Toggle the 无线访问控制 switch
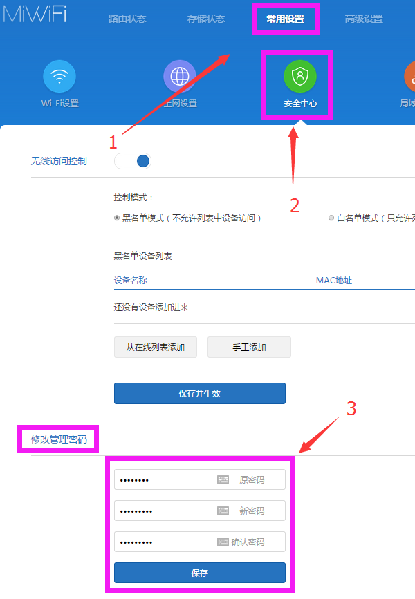The height and width of the screenshot is (599, 415). pyautogui.click(x=133, y=161)
